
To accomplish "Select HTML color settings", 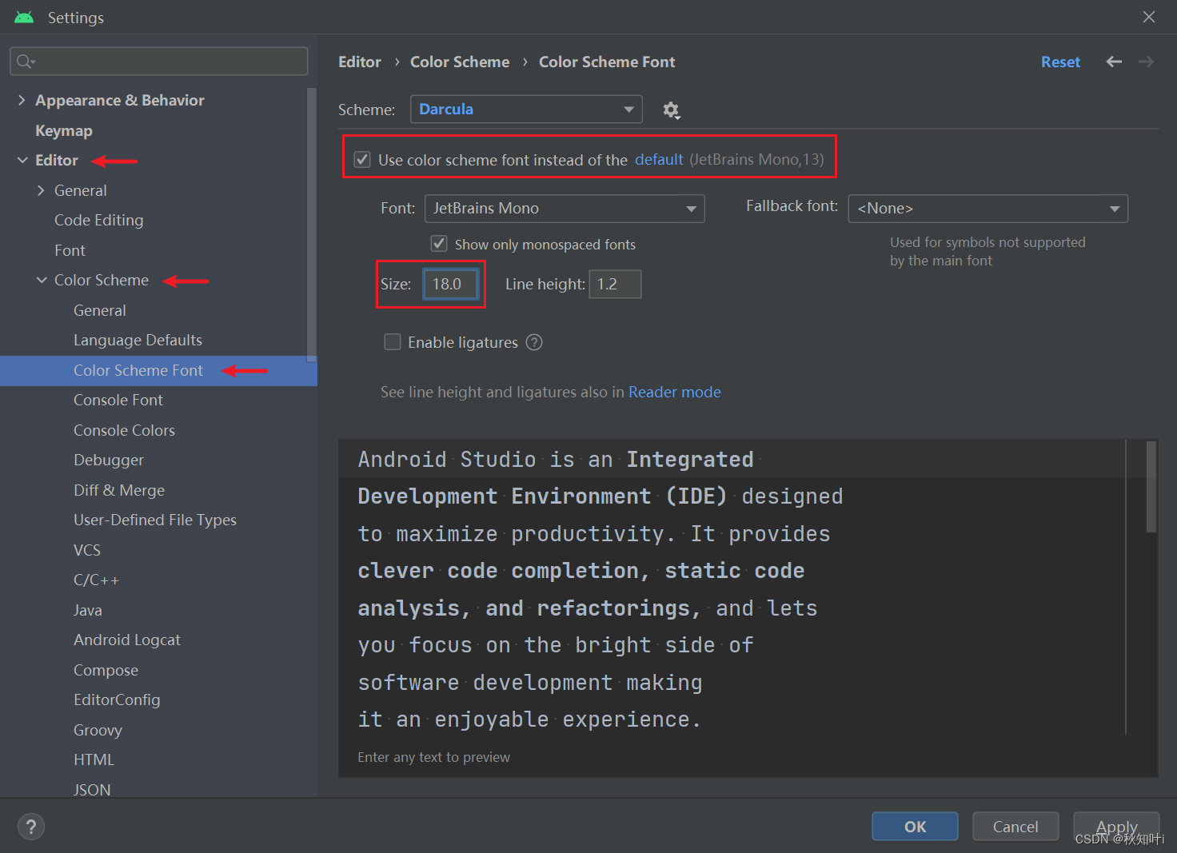I will coord(94,759).
